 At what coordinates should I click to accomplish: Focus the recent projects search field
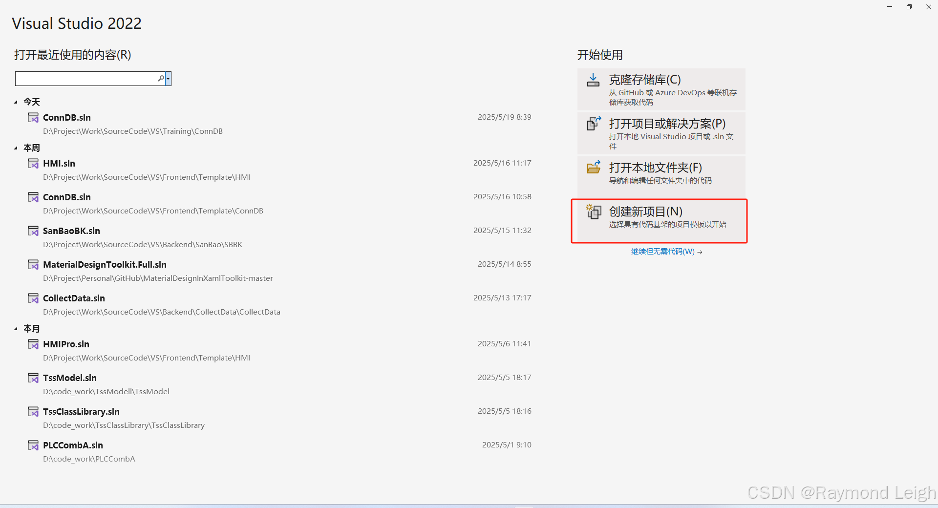pyautogui.click(x=87, y=79)
